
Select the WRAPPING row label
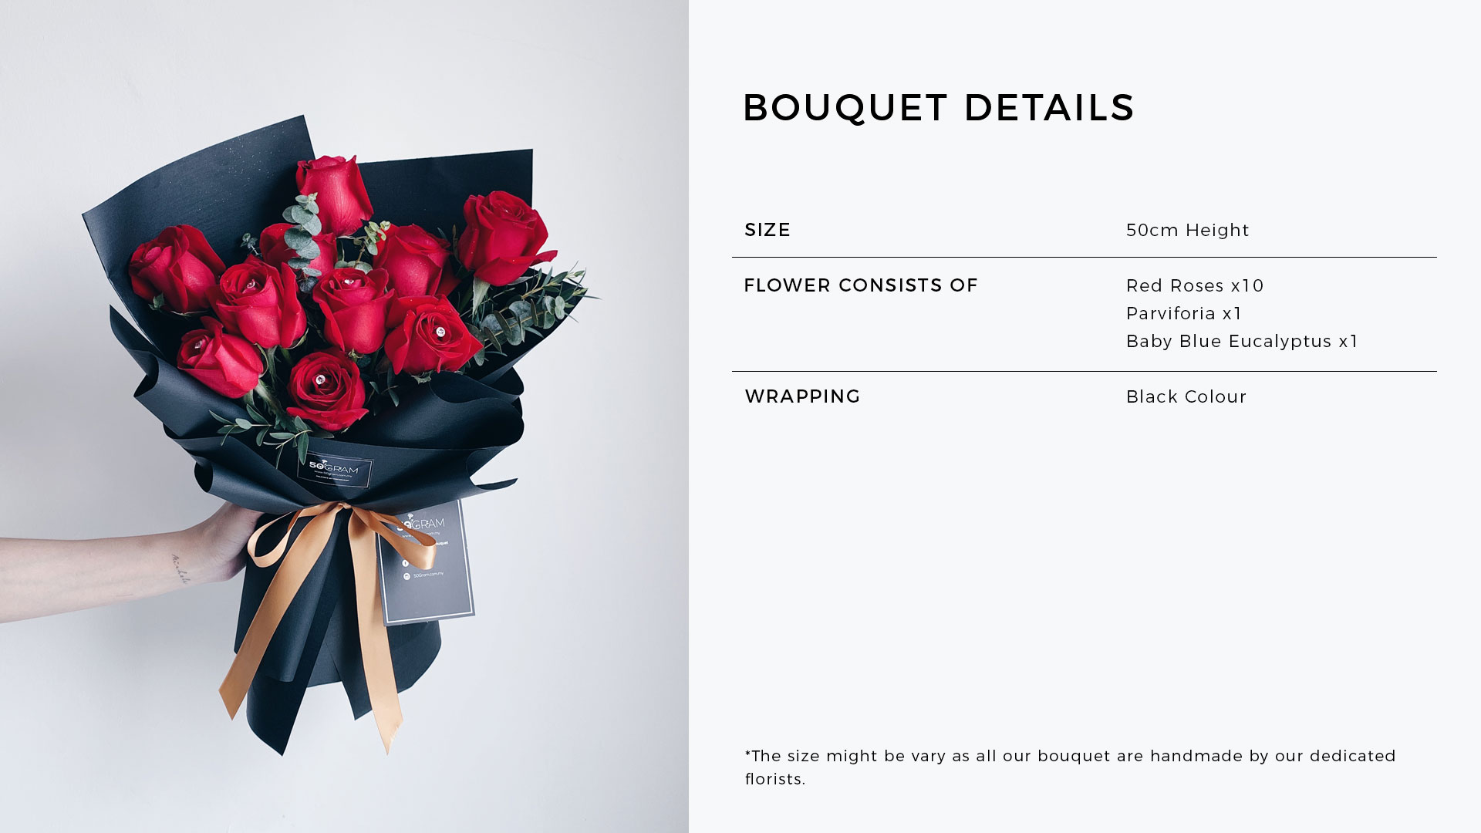(802, 396)
